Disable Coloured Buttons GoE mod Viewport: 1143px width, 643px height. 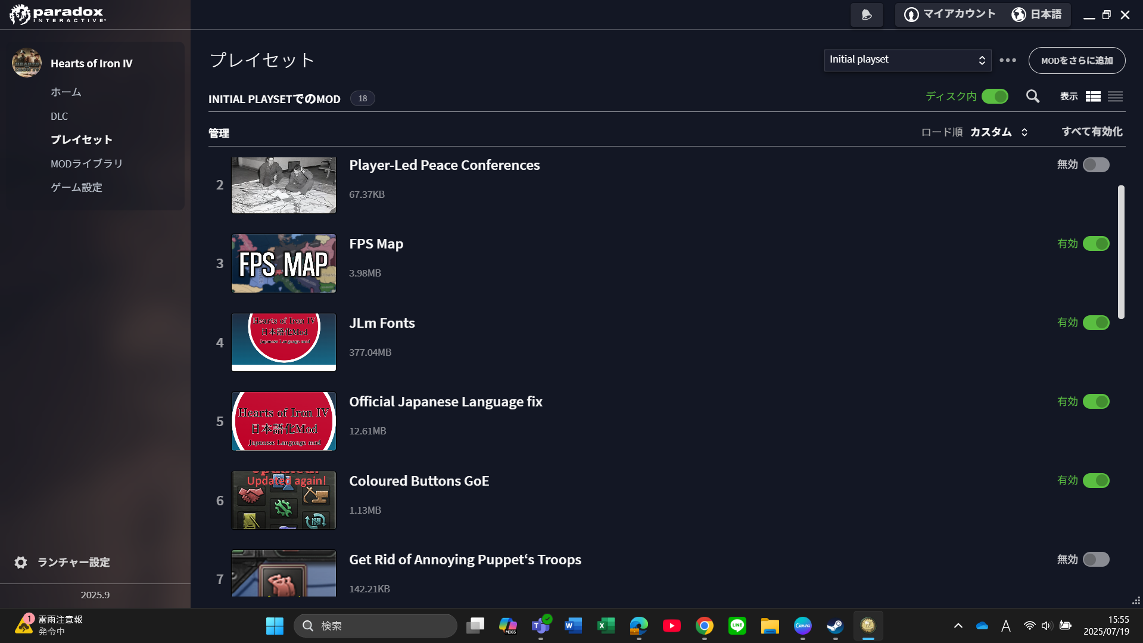click(1096, 480)
